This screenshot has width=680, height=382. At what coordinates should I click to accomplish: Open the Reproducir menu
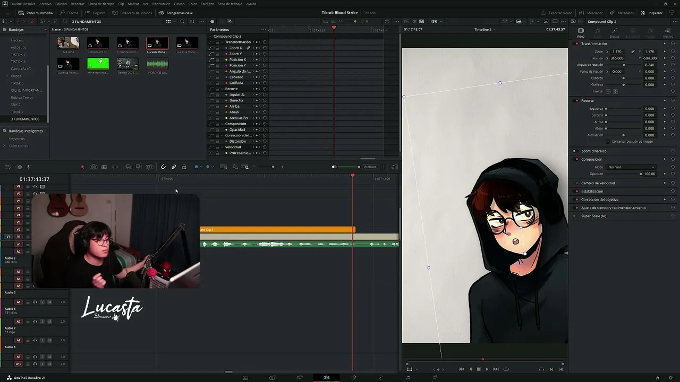point(161,4)
